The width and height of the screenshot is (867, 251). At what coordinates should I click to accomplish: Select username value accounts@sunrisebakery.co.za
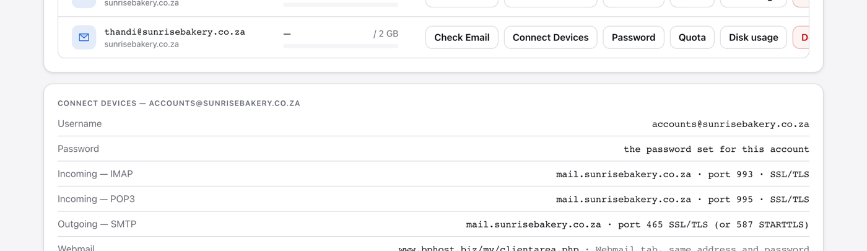point(730,124)
